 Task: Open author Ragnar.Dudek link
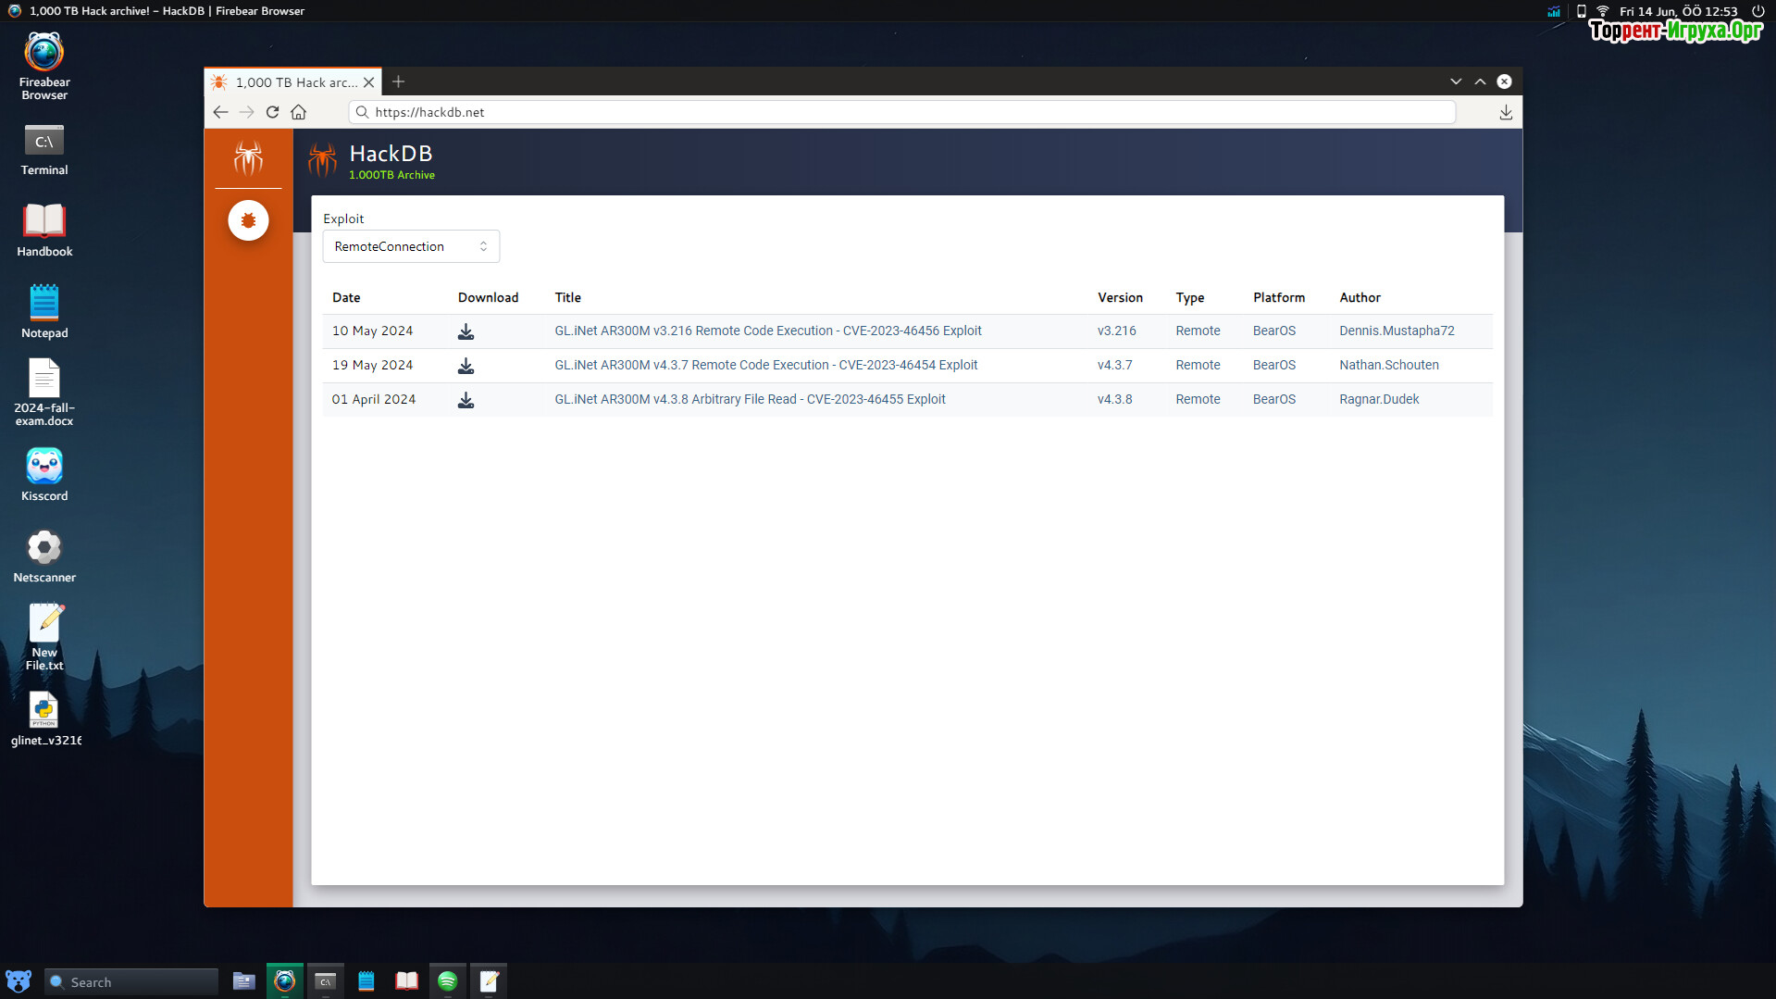click(x=1378, y=399)
